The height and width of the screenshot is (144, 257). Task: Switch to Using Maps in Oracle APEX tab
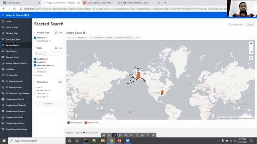pos(101,3)
